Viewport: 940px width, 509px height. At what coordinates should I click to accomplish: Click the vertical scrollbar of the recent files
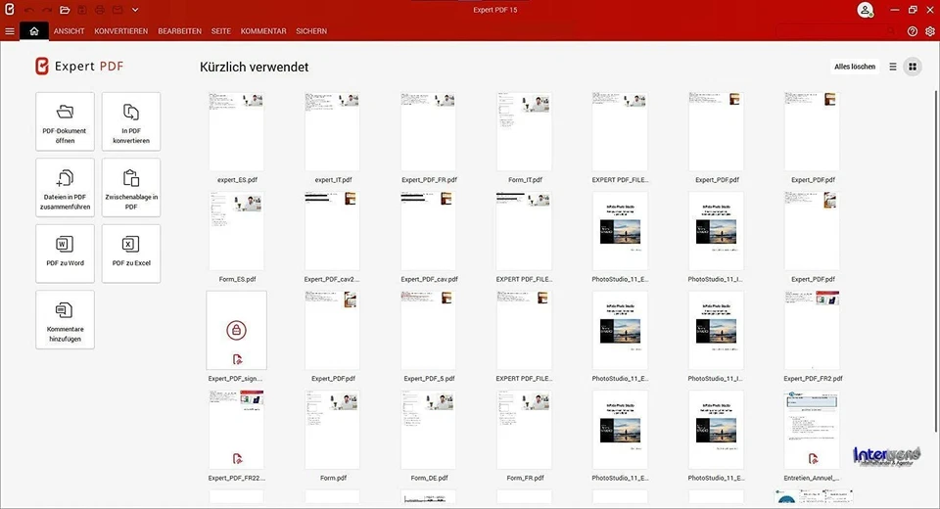click(x=936, y=260)
